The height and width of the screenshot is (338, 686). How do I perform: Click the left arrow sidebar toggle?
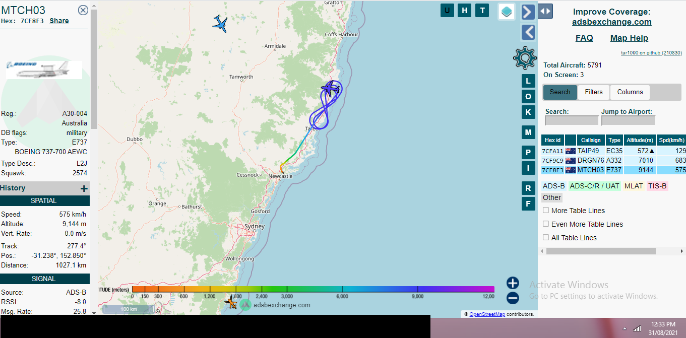528,32
